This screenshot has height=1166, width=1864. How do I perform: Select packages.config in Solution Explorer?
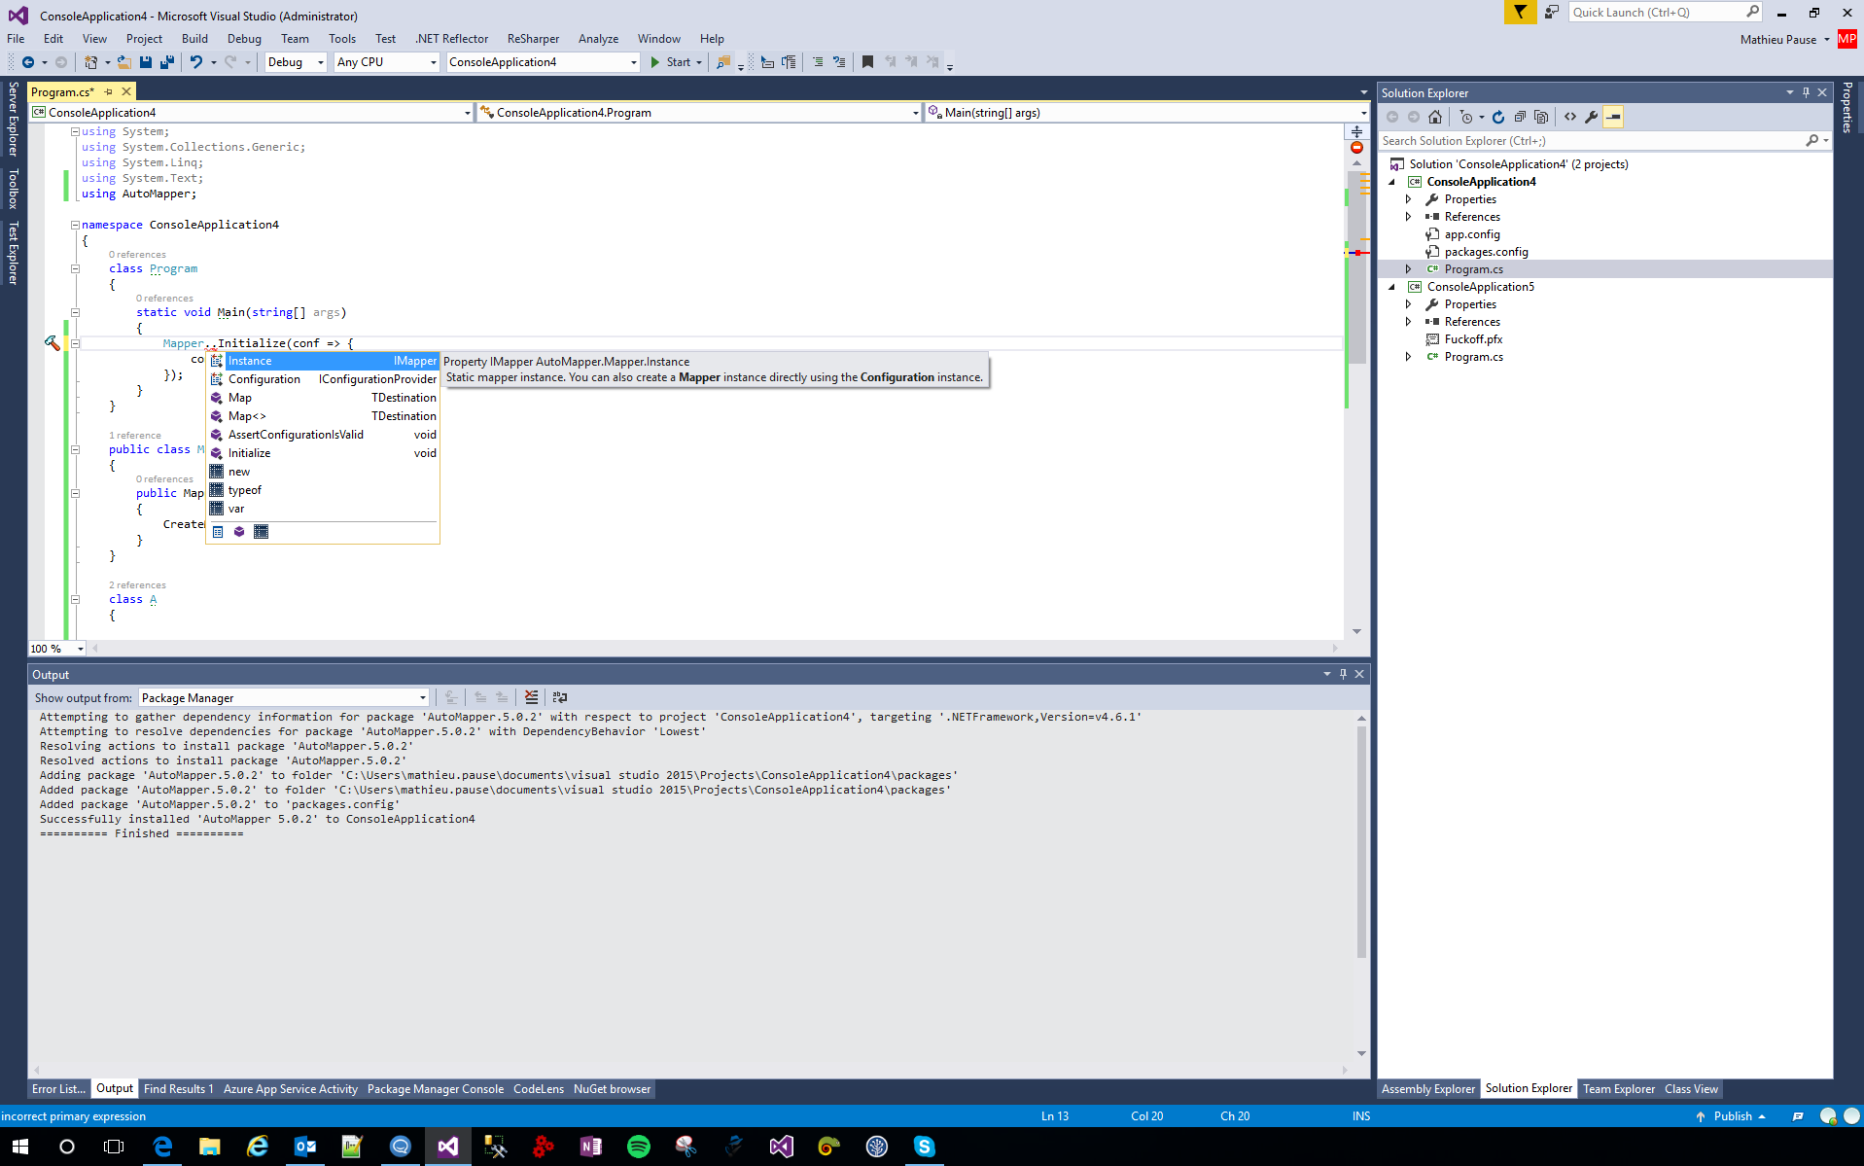1485,252
